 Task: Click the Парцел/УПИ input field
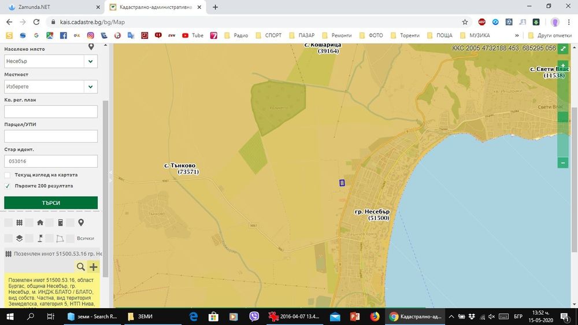pos(51,136)
